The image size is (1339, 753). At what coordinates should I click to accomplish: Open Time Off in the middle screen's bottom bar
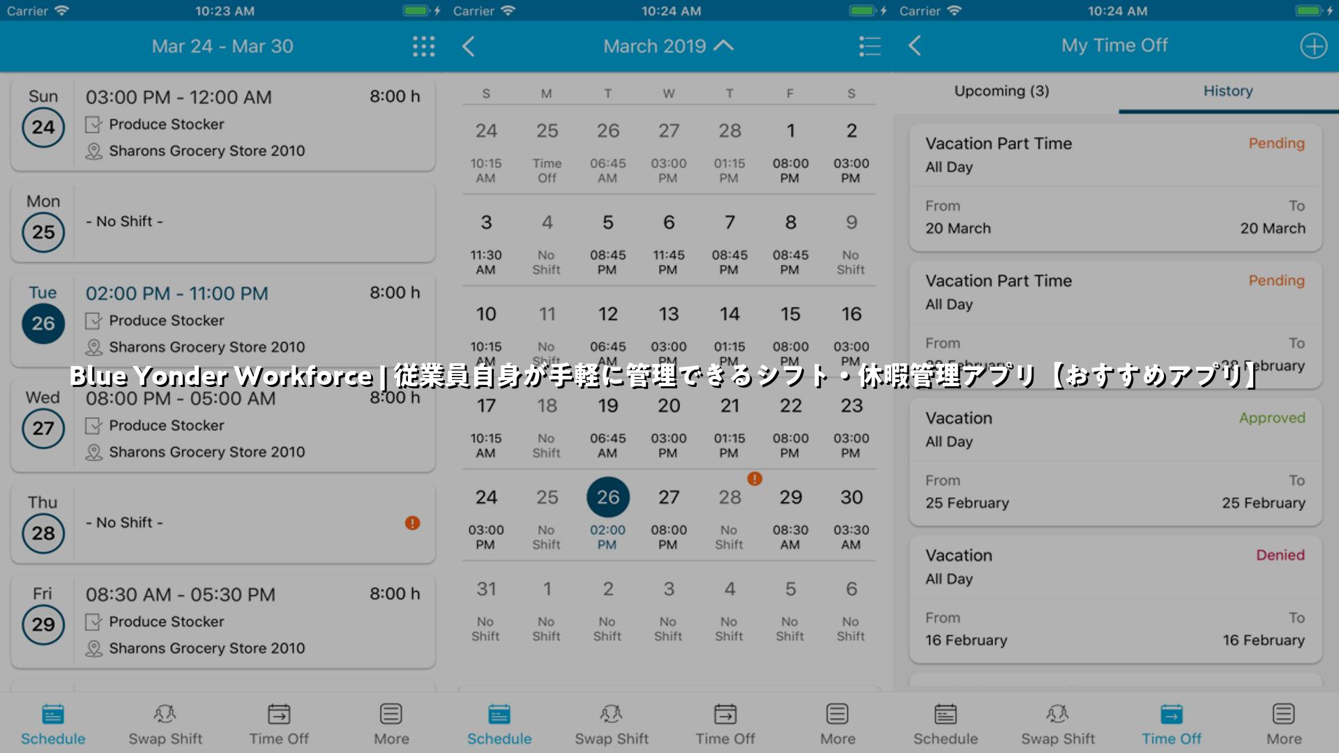pyautogui.click(x=725, y=725)
